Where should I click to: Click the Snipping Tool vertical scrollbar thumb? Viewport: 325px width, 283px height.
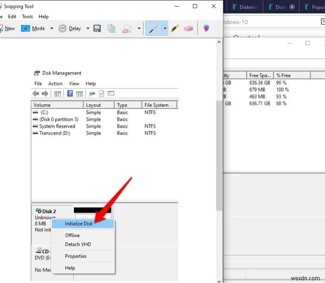219,156
